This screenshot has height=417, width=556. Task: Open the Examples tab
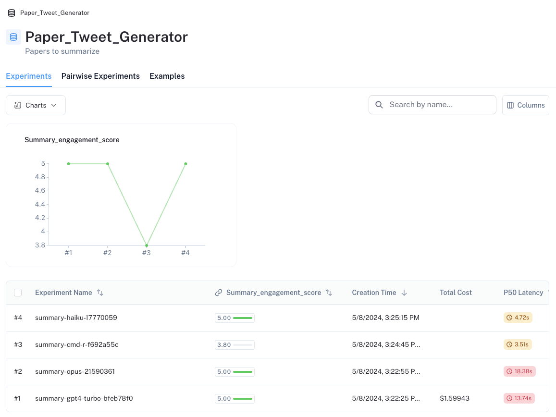point(167,76)
